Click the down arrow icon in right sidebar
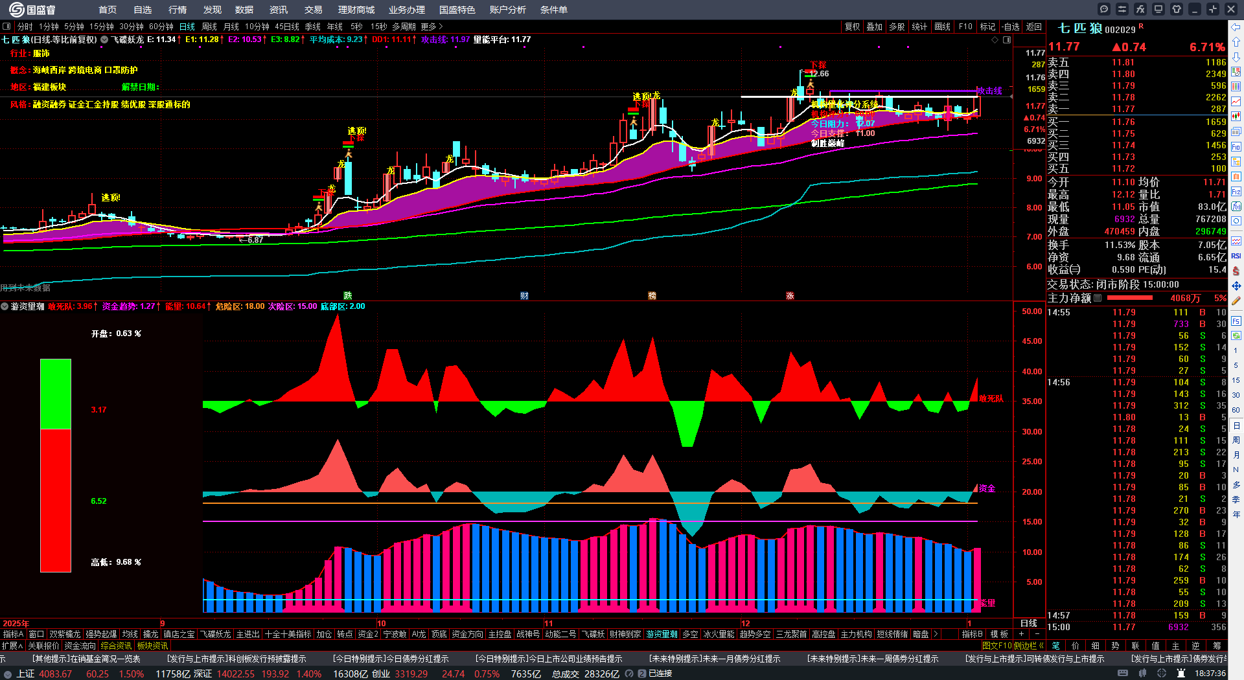This screenshot has width=1244, height=680. point(1236,56)
